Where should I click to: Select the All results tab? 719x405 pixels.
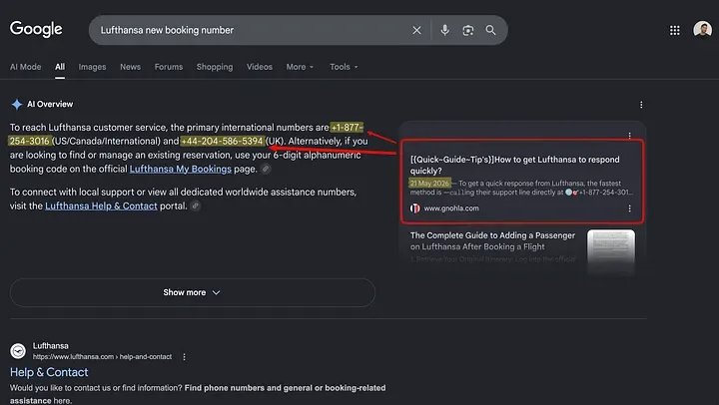(60, 67)
